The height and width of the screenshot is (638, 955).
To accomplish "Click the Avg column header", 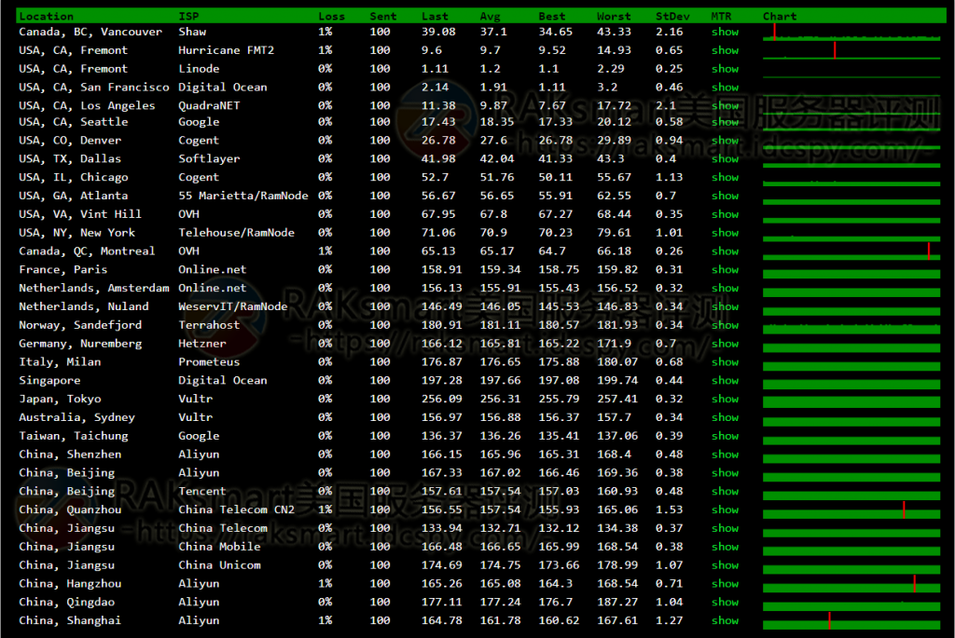I will click(491, 17).
